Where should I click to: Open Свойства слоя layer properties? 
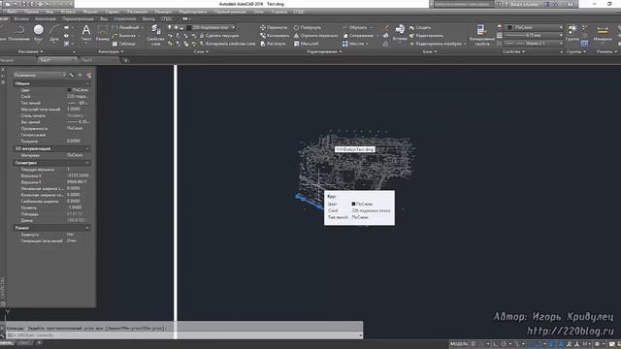[x=155, y=35]
